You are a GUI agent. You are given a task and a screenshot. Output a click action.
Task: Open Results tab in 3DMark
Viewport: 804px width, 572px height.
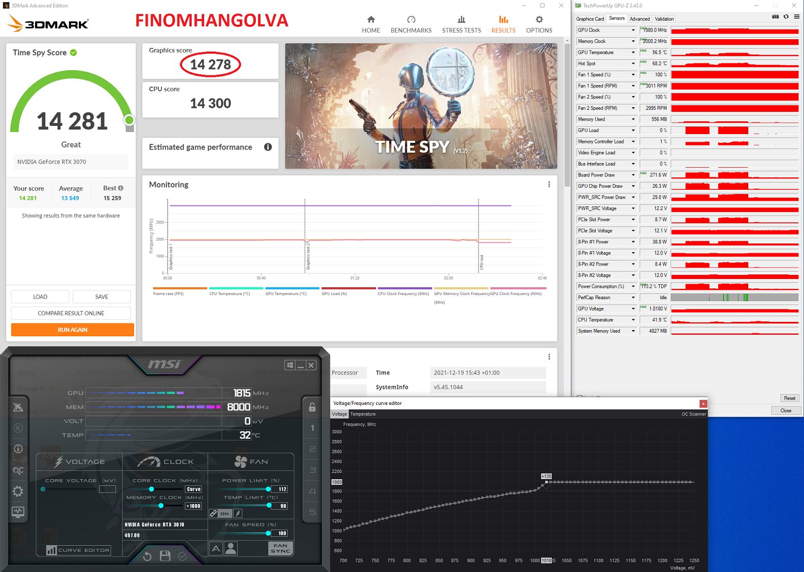tap(503, 25)
